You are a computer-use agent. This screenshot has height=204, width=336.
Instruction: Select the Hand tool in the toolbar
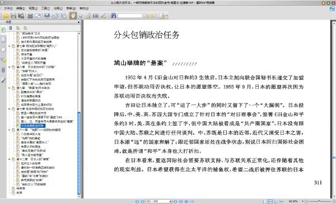coord(73,16)
